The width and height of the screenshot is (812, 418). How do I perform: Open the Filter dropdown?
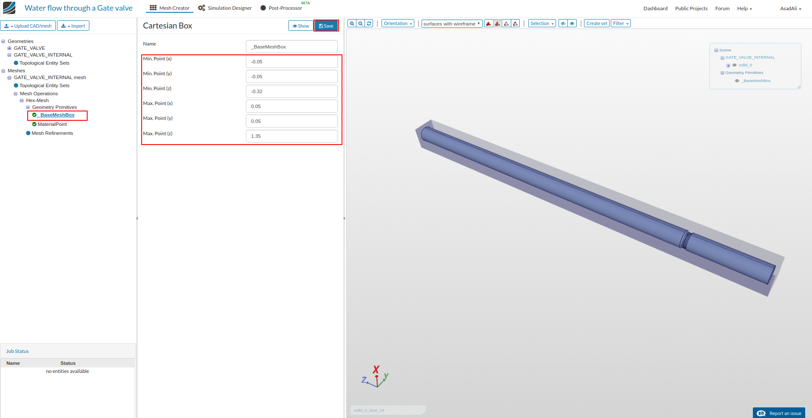tap(621, 23)
